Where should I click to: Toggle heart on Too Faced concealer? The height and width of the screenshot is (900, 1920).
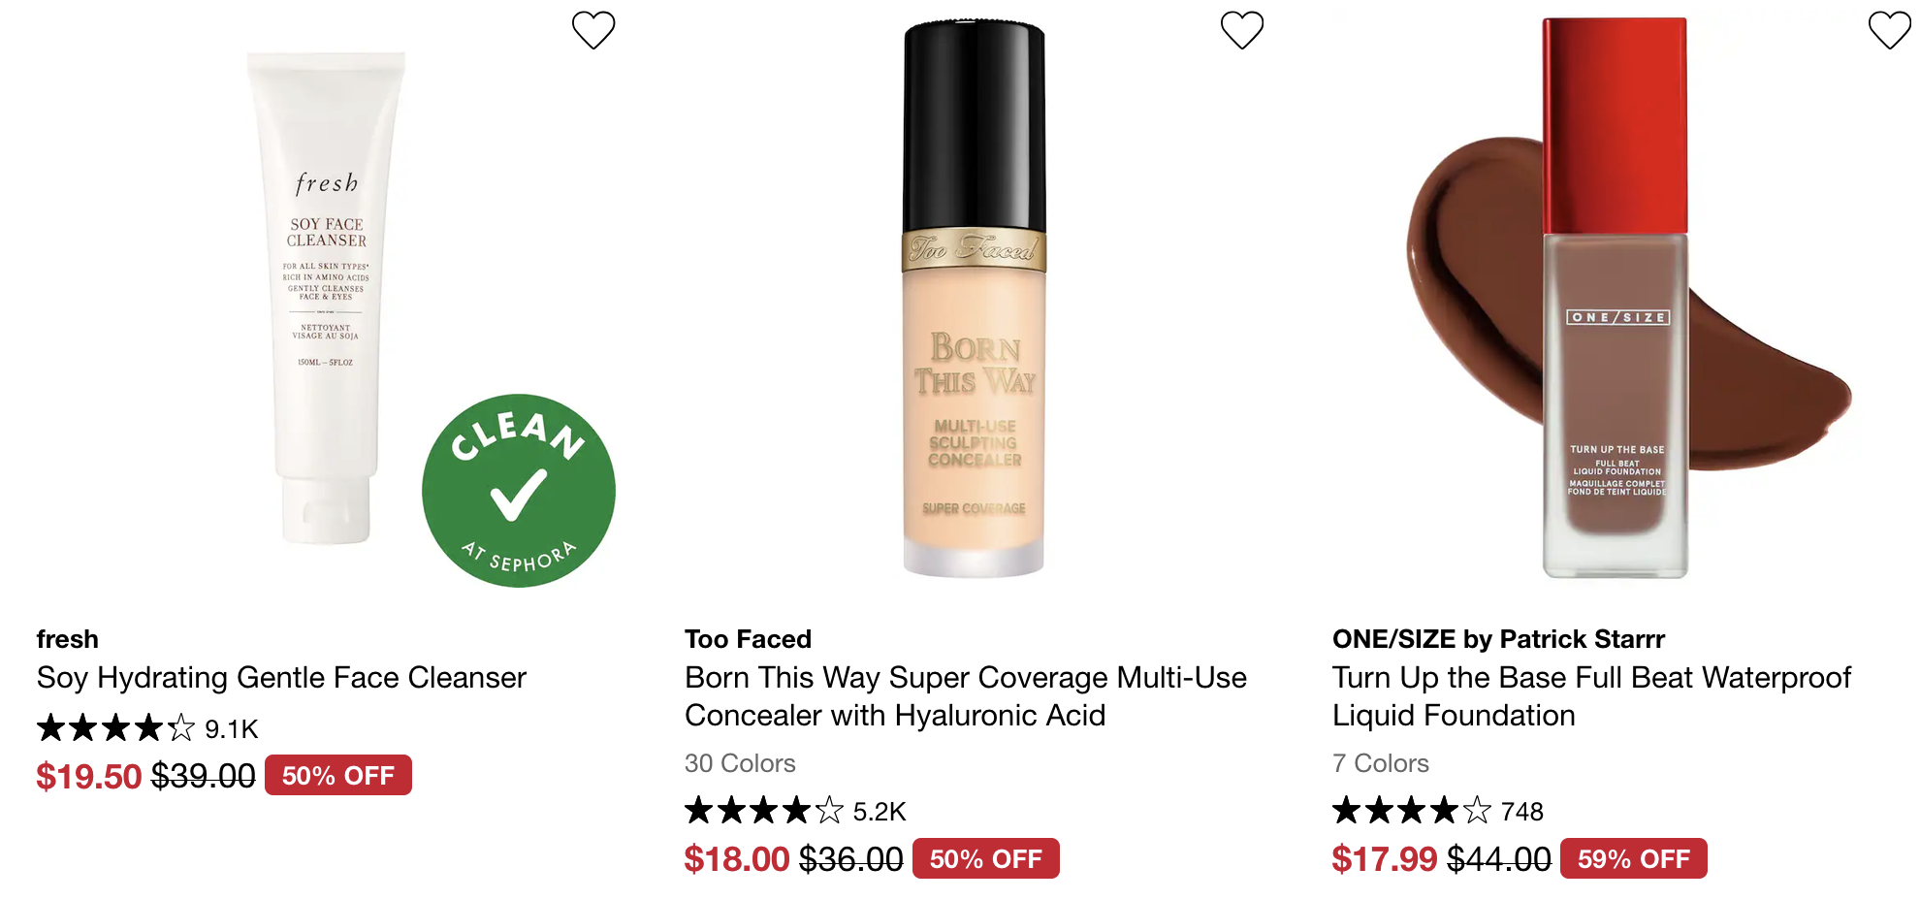[1241, 30]
